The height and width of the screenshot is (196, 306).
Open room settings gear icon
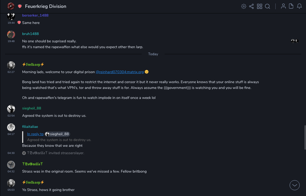[244, 6]
